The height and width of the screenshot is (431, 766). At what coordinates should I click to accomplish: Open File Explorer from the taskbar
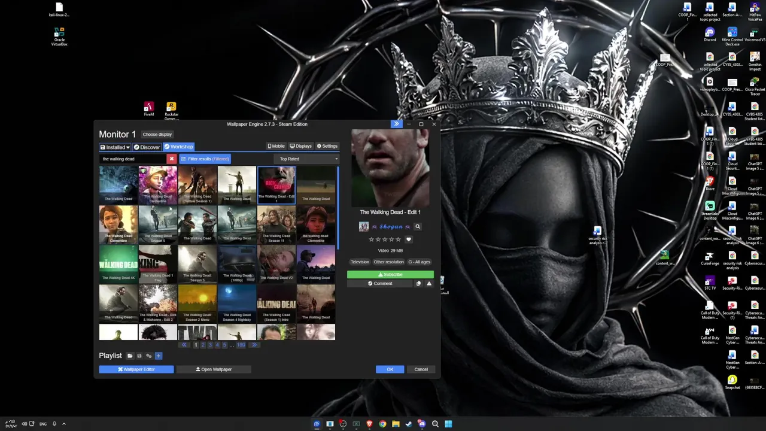click(x=396, y=424)
